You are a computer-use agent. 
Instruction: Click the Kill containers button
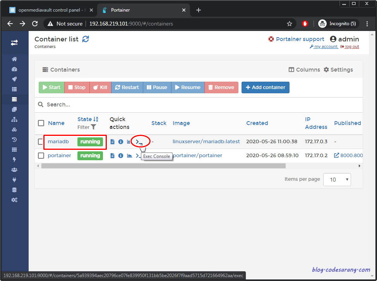click(x=100, y=87)
